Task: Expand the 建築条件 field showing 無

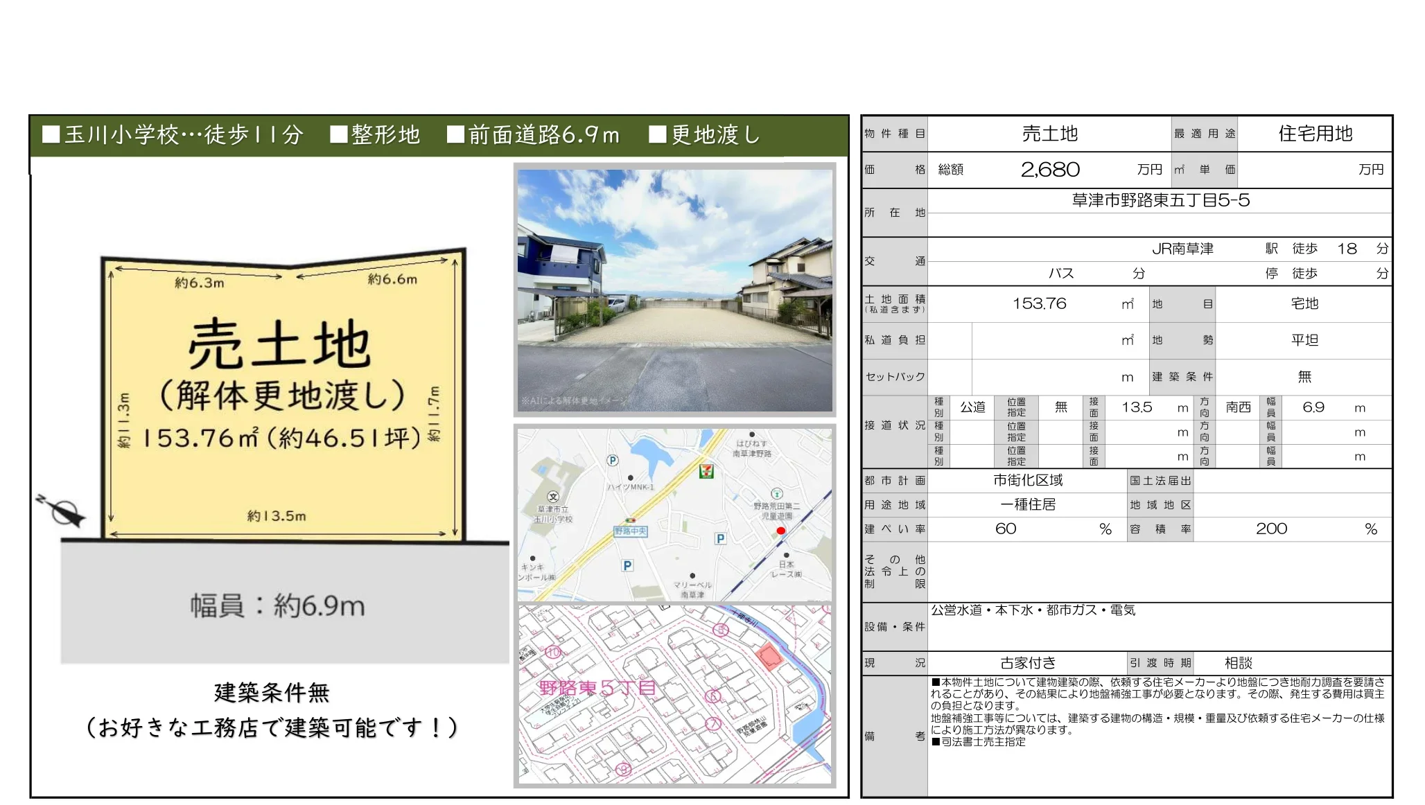Action: (1306, 376)
